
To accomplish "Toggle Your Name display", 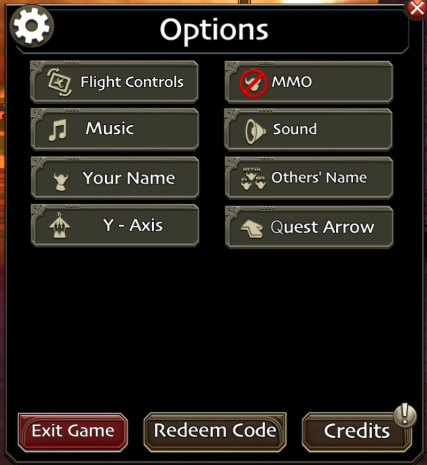I will [x=115, y=178].
